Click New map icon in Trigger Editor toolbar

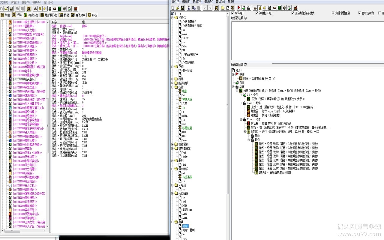pos(173,8)
